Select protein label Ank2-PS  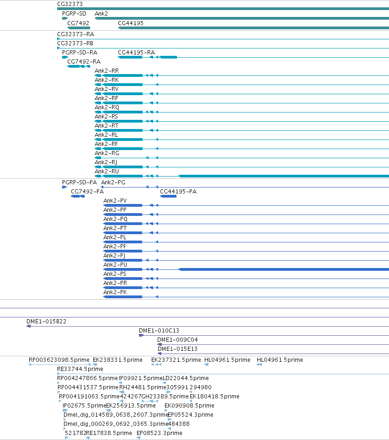tap(115, 274)
